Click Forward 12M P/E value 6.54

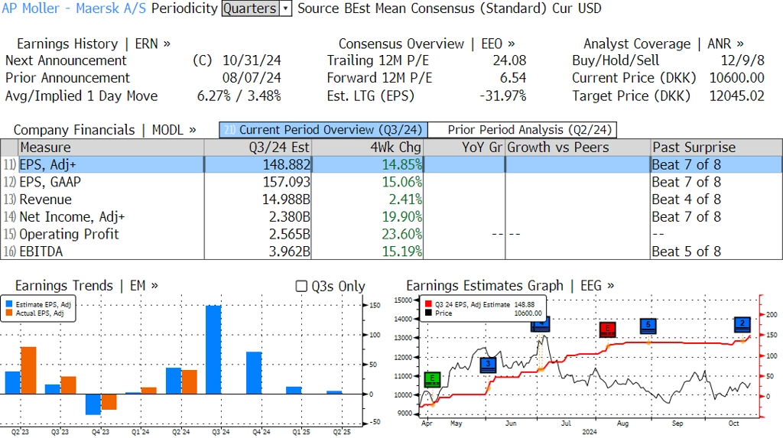click(513, 78)
